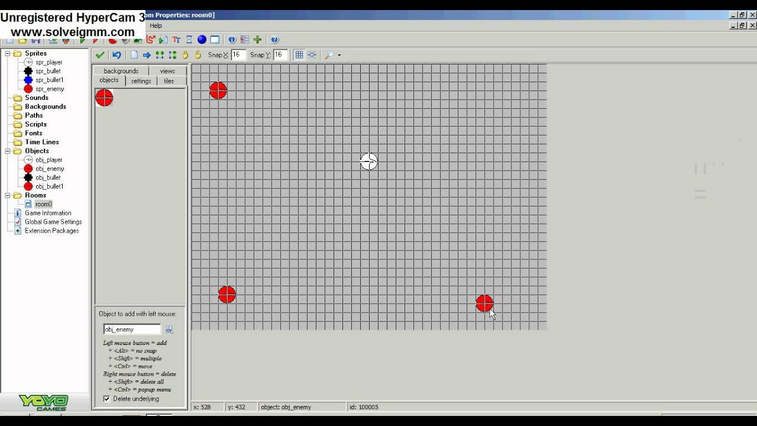
Task: Select obj_player in the Objects tree
Action: (48, 160)
